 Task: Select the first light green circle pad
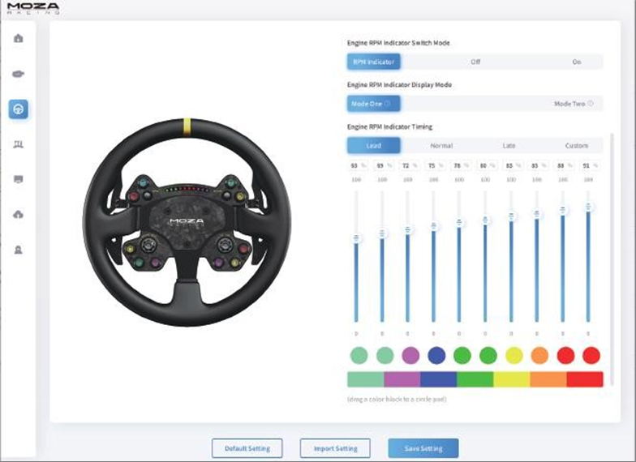(x=359, y=355)
